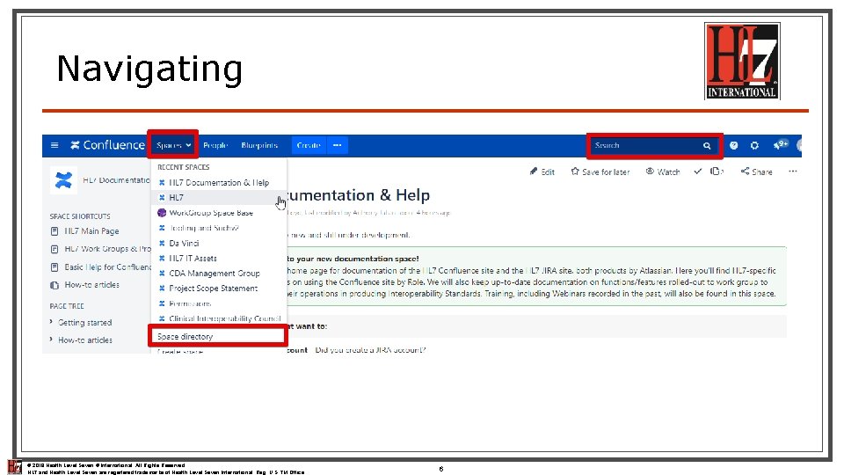Click Save for later star
844x475 pixels.
[600, 172]
